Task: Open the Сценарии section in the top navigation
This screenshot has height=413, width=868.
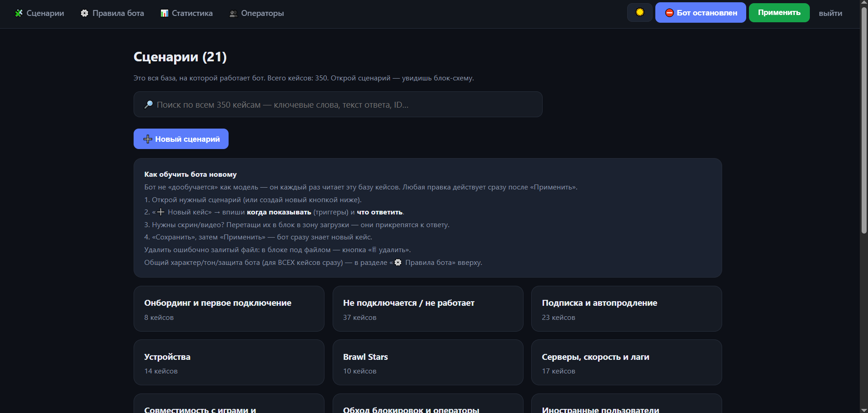Action: click(x=40, y=13)
